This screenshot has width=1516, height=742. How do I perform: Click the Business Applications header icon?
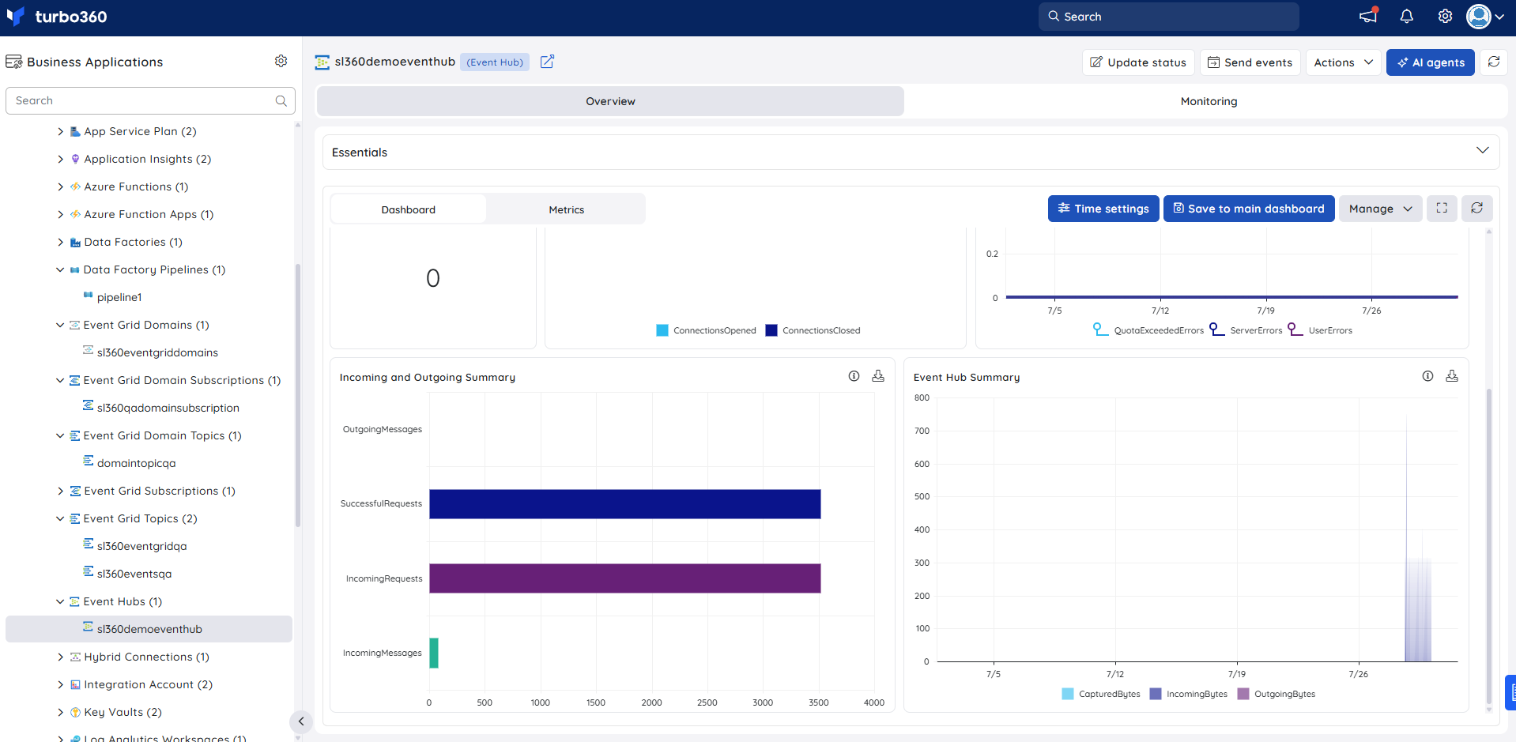point(13,62)
